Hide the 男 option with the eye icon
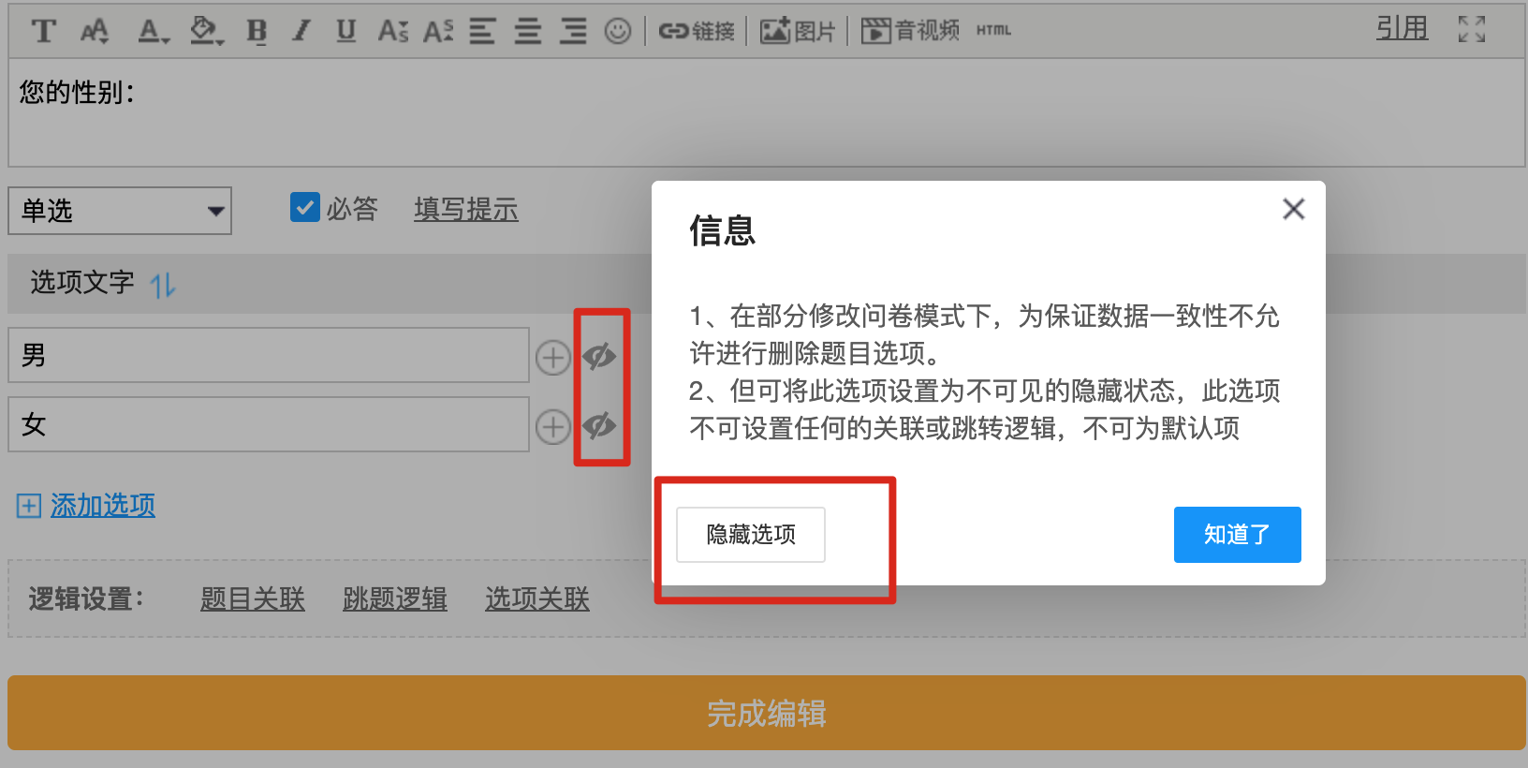1528x768 pixels. coord(599,356)
